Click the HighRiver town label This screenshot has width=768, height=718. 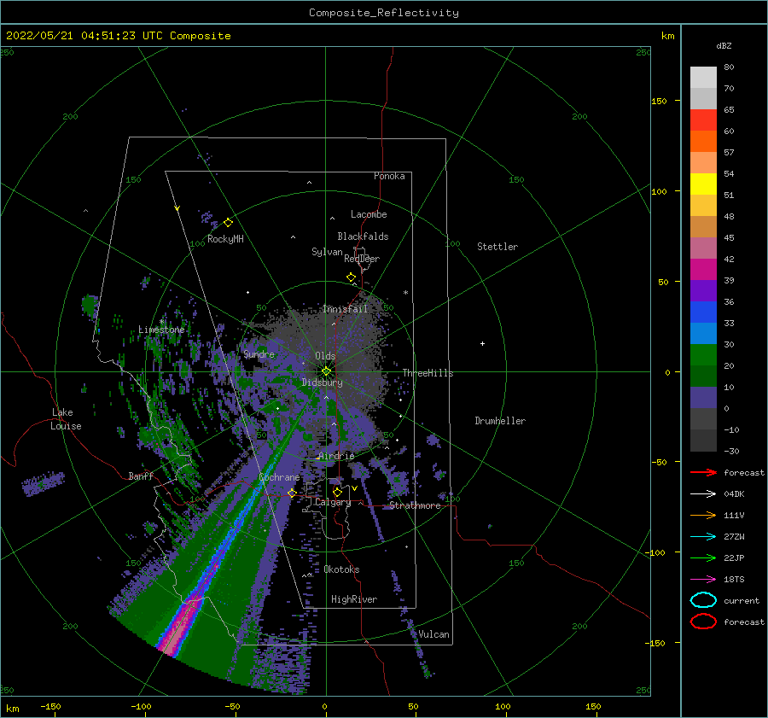click(x=354, y=599)
